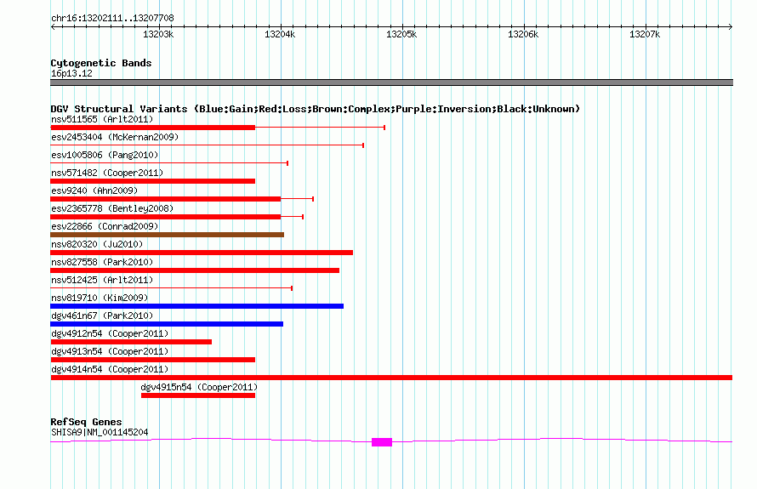
Task: Open the nsv827558 (Park2010) label
Action: point(102,262)
